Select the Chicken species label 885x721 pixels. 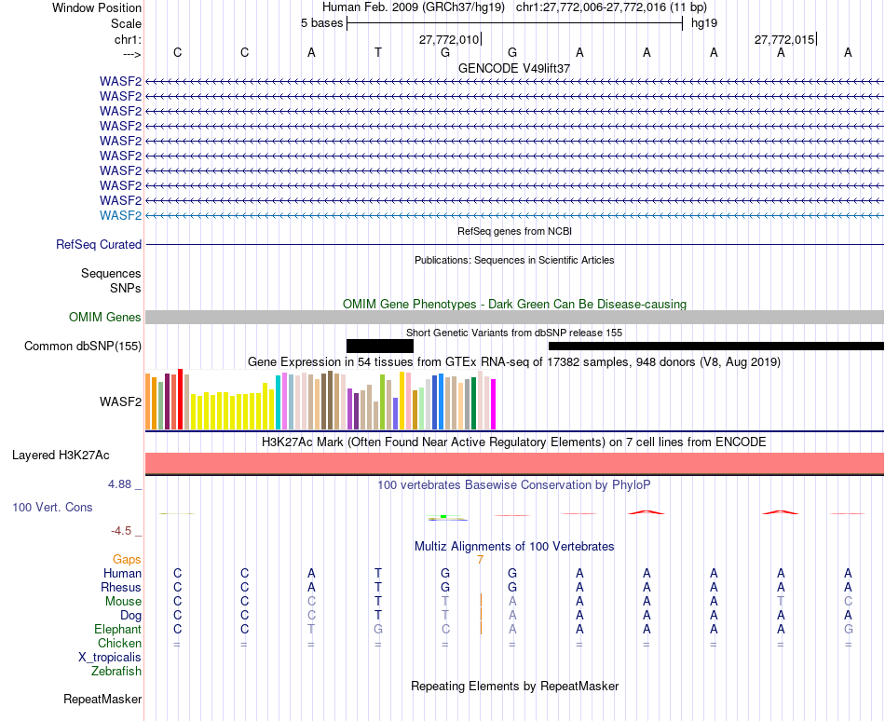point(119,644)
